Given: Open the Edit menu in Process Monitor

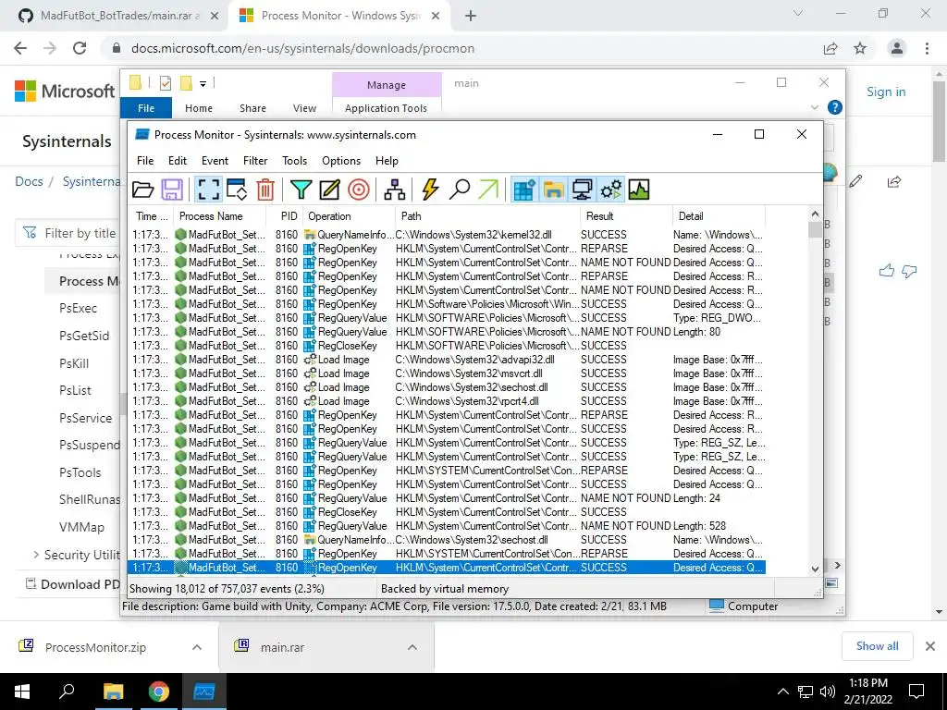Looking at the screenshot, I should point(177,161).
